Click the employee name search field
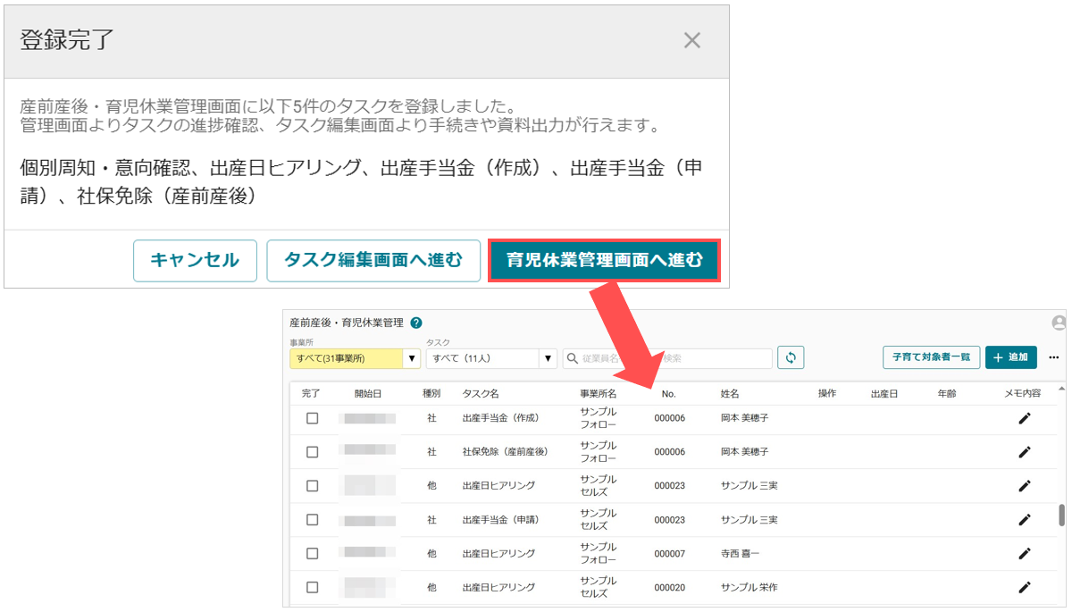 [x=667, y=358]
